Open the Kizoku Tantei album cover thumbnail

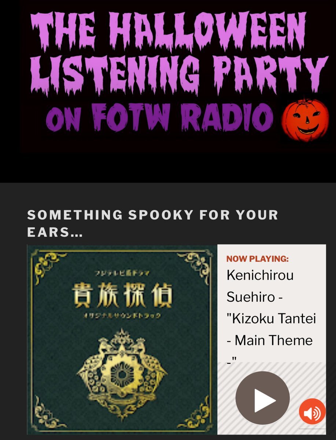point(122,340)
